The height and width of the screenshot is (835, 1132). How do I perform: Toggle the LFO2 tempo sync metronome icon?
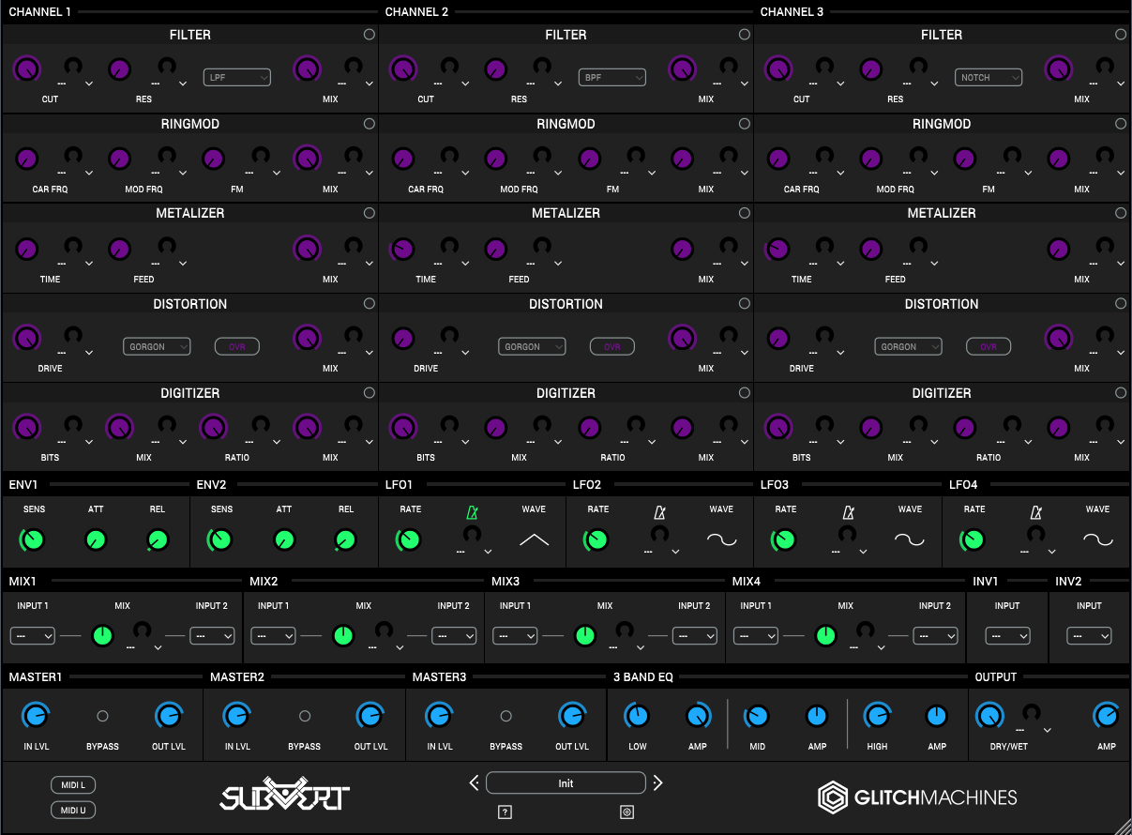(660, 513)
